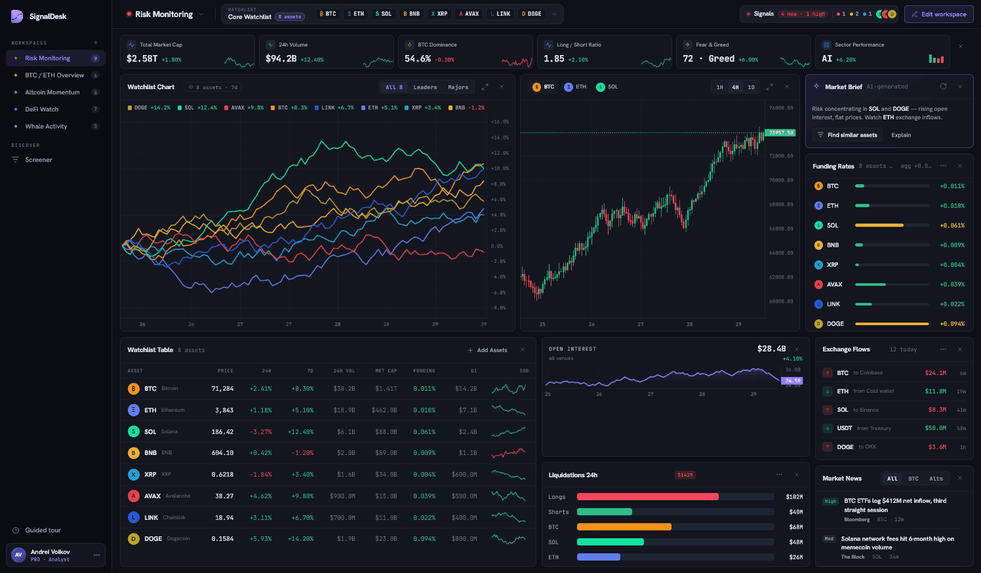Viewport: 981px width, 573px height.
Task: Open the BTC / ETH Overview workspace
Action: (56, 75)
